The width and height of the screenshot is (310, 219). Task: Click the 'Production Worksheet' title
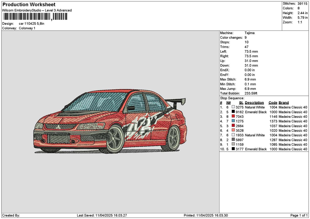29,5
